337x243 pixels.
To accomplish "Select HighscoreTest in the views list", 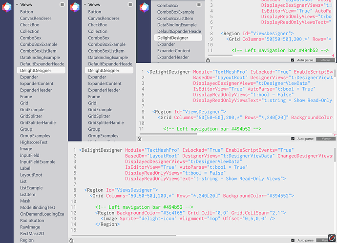I will point(34,142).
